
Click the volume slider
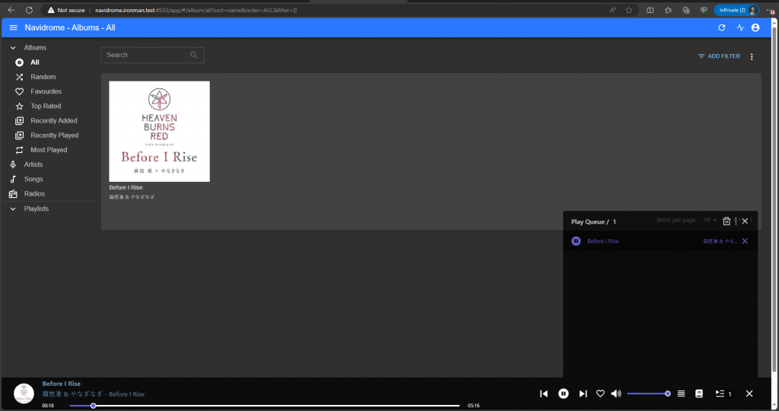[x=648, y=393]
